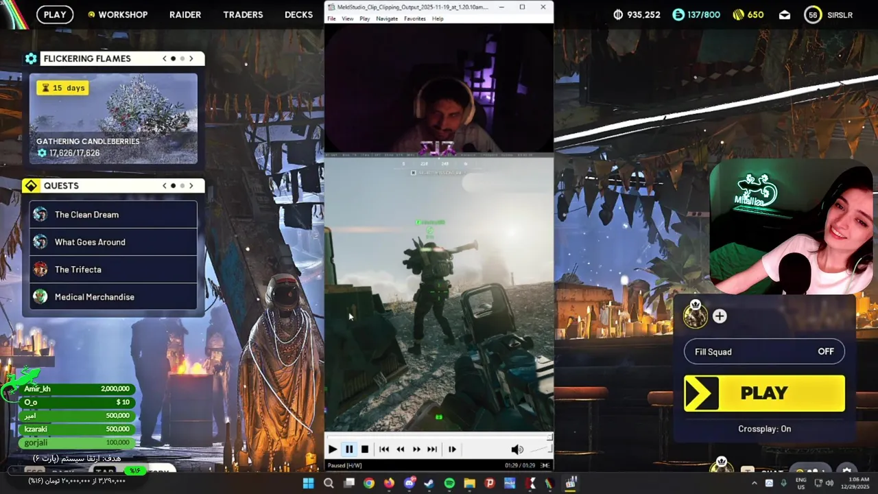Go to previous Flickering Flames page arrow
This screenshot has width=878, height=494.
(165, 58)
